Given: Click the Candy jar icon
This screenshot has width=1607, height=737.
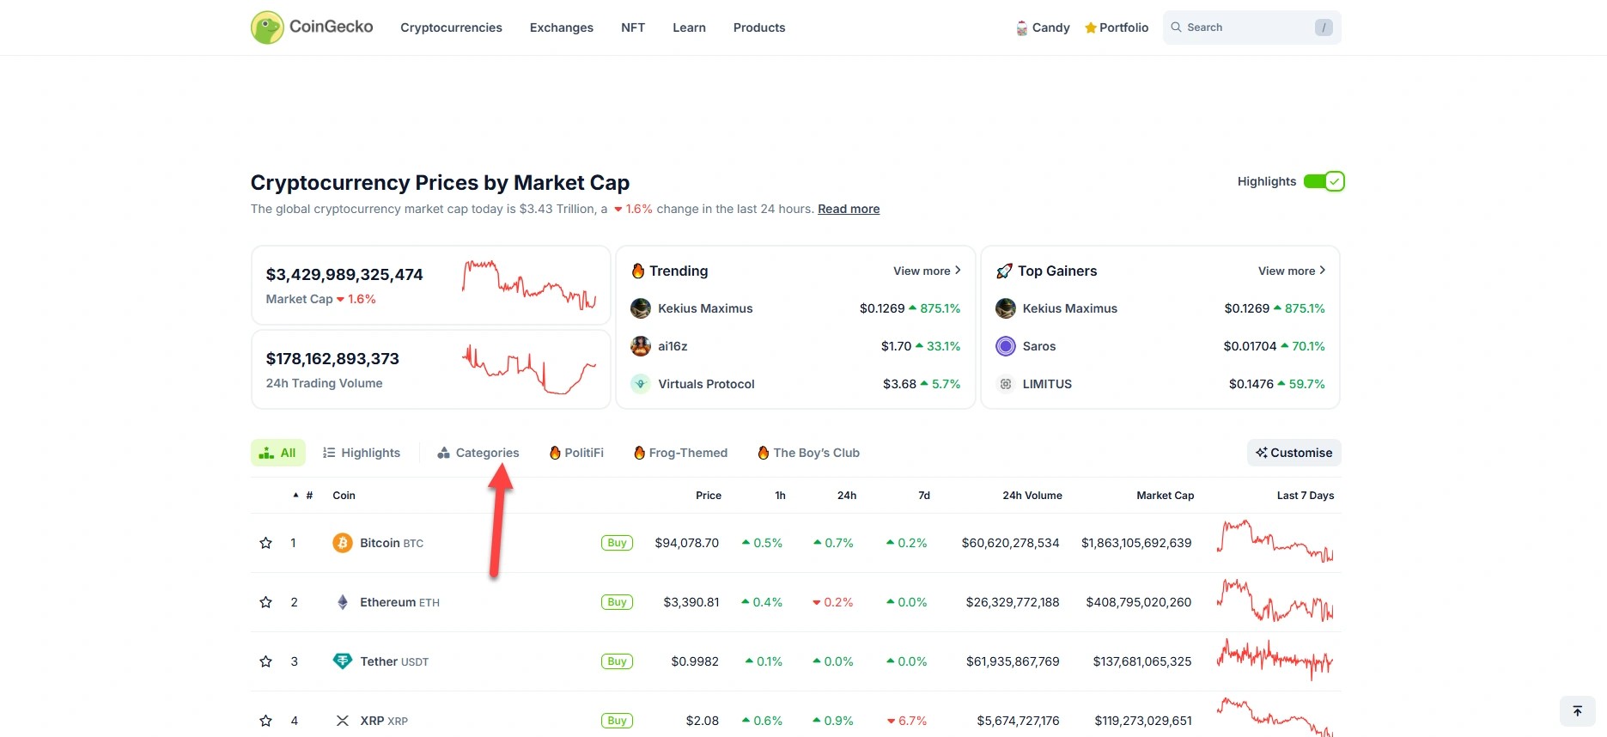Looking at the screenshot, I should 1021,28.
